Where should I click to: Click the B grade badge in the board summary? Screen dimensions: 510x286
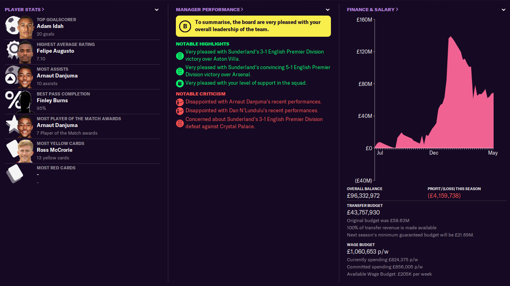pyautogui.click(x=185, y=26)
